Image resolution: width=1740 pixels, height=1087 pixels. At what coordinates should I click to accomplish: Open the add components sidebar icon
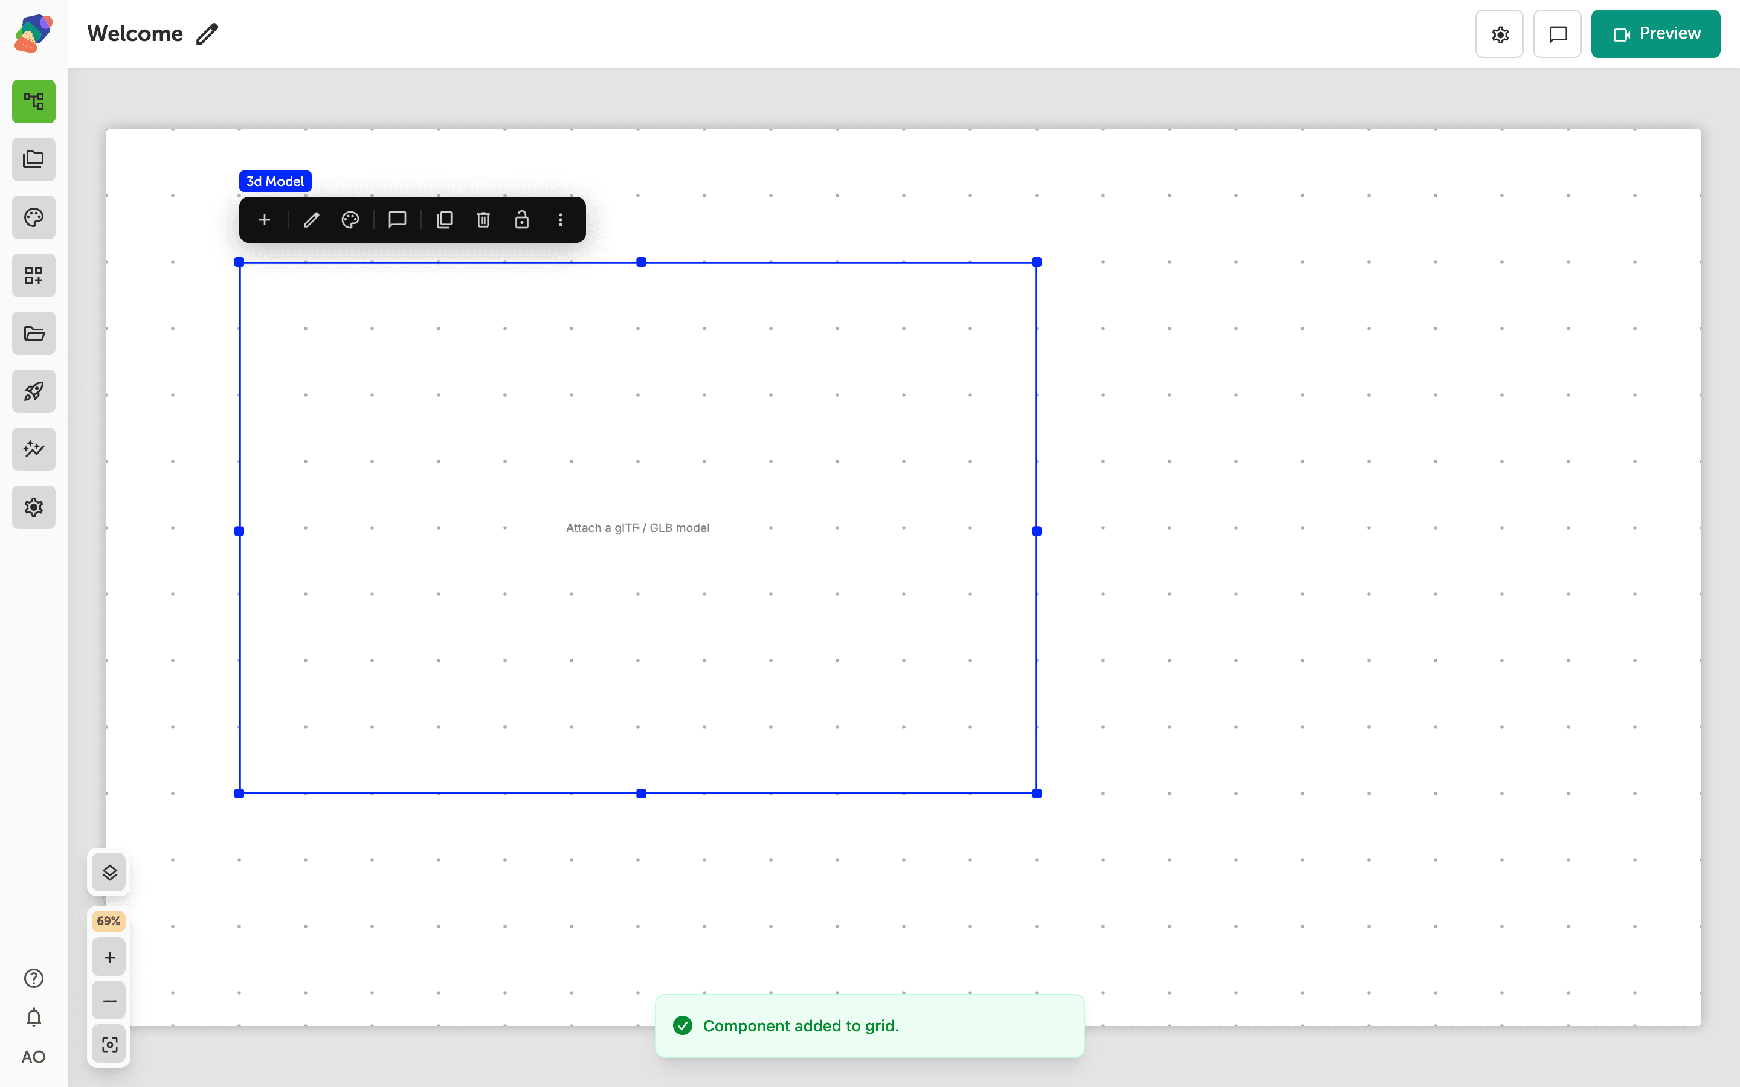pyautogui.click(x=34, y=275)
